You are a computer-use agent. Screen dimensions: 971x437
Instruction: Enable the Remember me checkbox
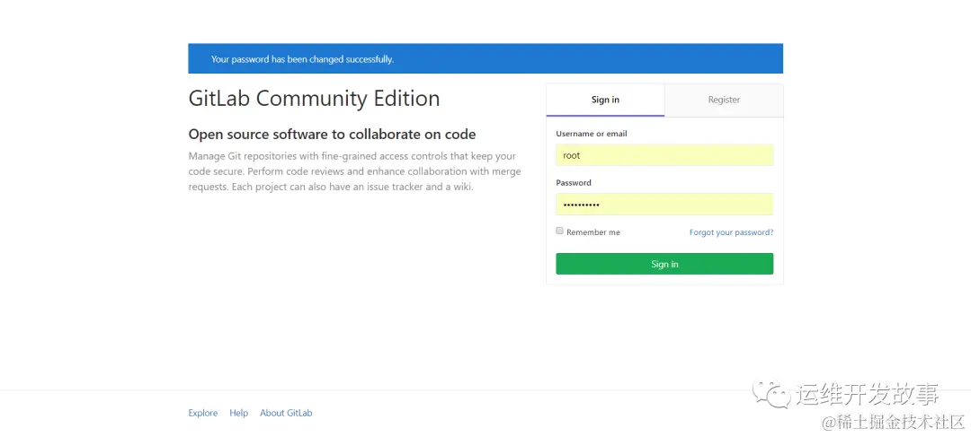click(x=560, y=232)
